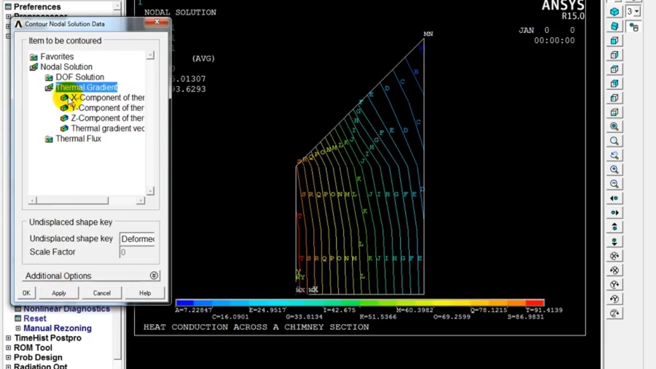
Task: Click the pan model right arrow icon
Action: (x=614, y=213)
